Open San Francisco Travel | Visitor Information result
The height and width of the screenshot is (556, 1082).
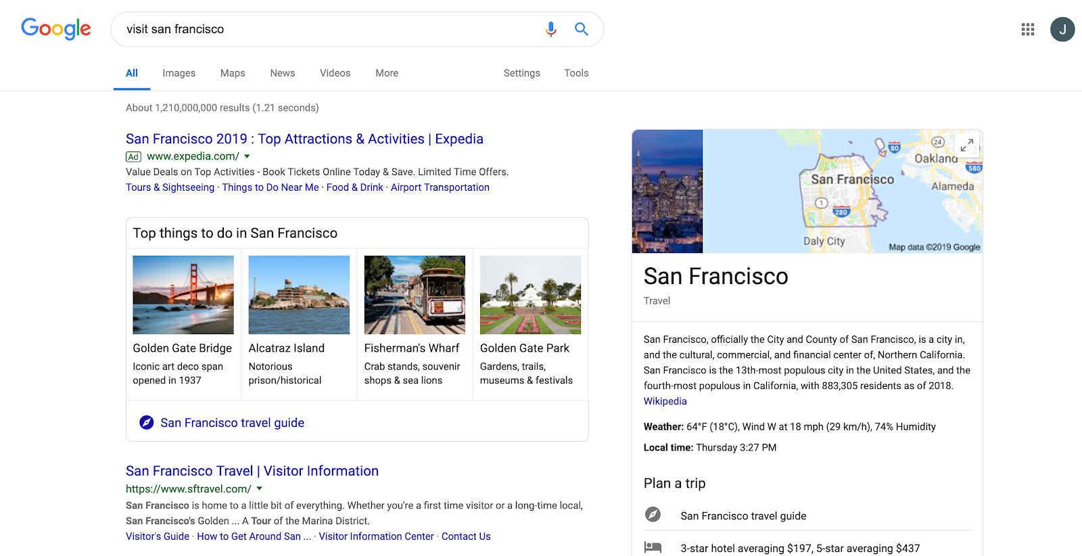pyautogui.click(x=252, y=471)
